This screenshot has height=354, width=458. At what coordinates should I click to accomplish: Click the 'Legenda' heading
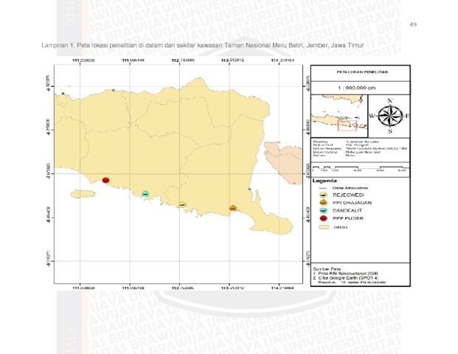(325, 181)
